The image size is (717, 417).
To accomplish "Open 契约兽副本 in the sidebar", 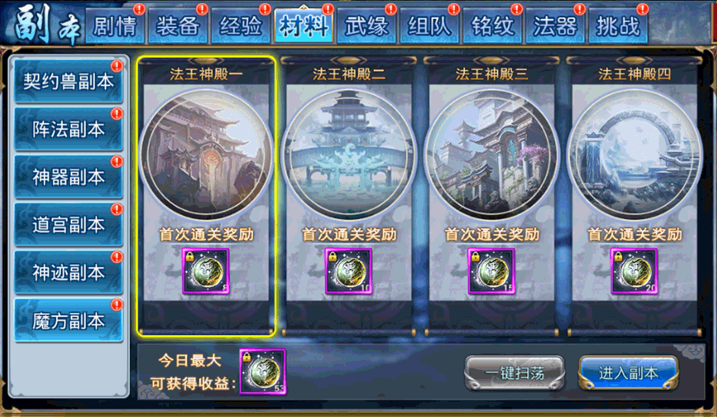I will point(68,82).
